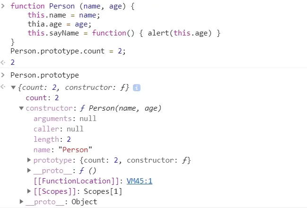Click the Person.prototype console input line
This screenshot has height=208, width=307.
tap(44, 75)
